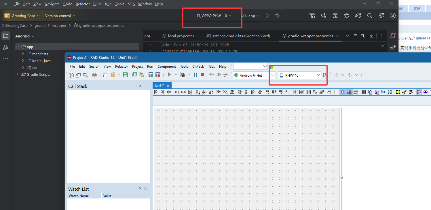This screenshot has height=210, width=431.
Task: Expand Gradle Scripts node
Action: click(18, 75)
